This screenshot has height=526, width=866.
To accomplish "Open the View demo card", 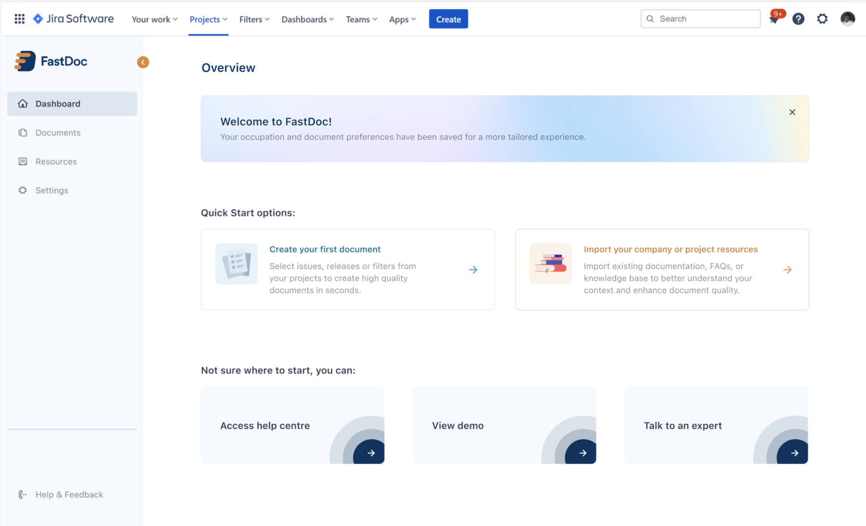I will click(504, 425).
